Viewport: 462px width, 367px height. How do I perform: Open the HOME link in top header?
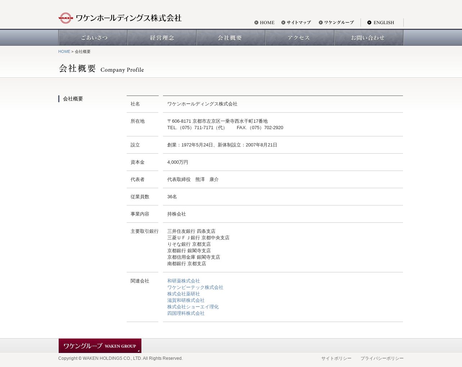tap(267, 23)
